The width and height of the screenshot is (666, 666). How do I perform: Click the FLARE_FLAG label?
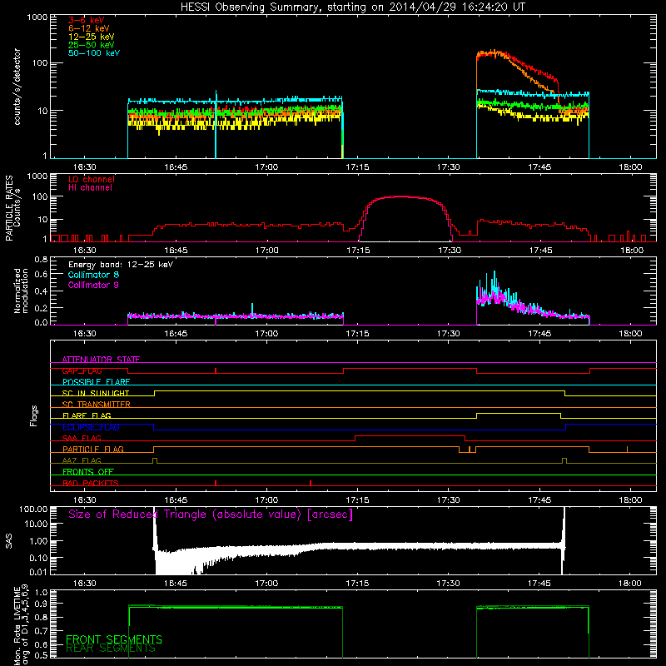point(87,415)
